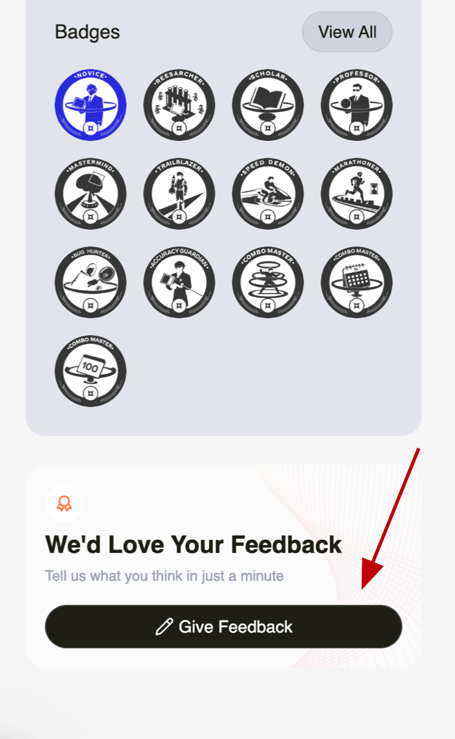The width and height of the screenshot is (455, 739).
Task: Open the Mastermind badge
Action: coord(90,194)
